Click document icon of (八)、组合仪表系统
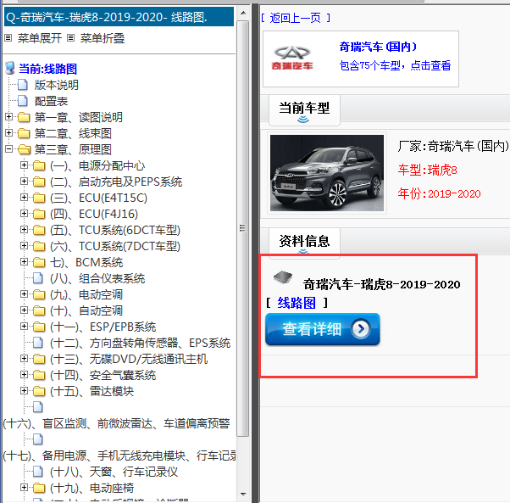The width and height of the screenshot is (510, 503). point(38,278)
